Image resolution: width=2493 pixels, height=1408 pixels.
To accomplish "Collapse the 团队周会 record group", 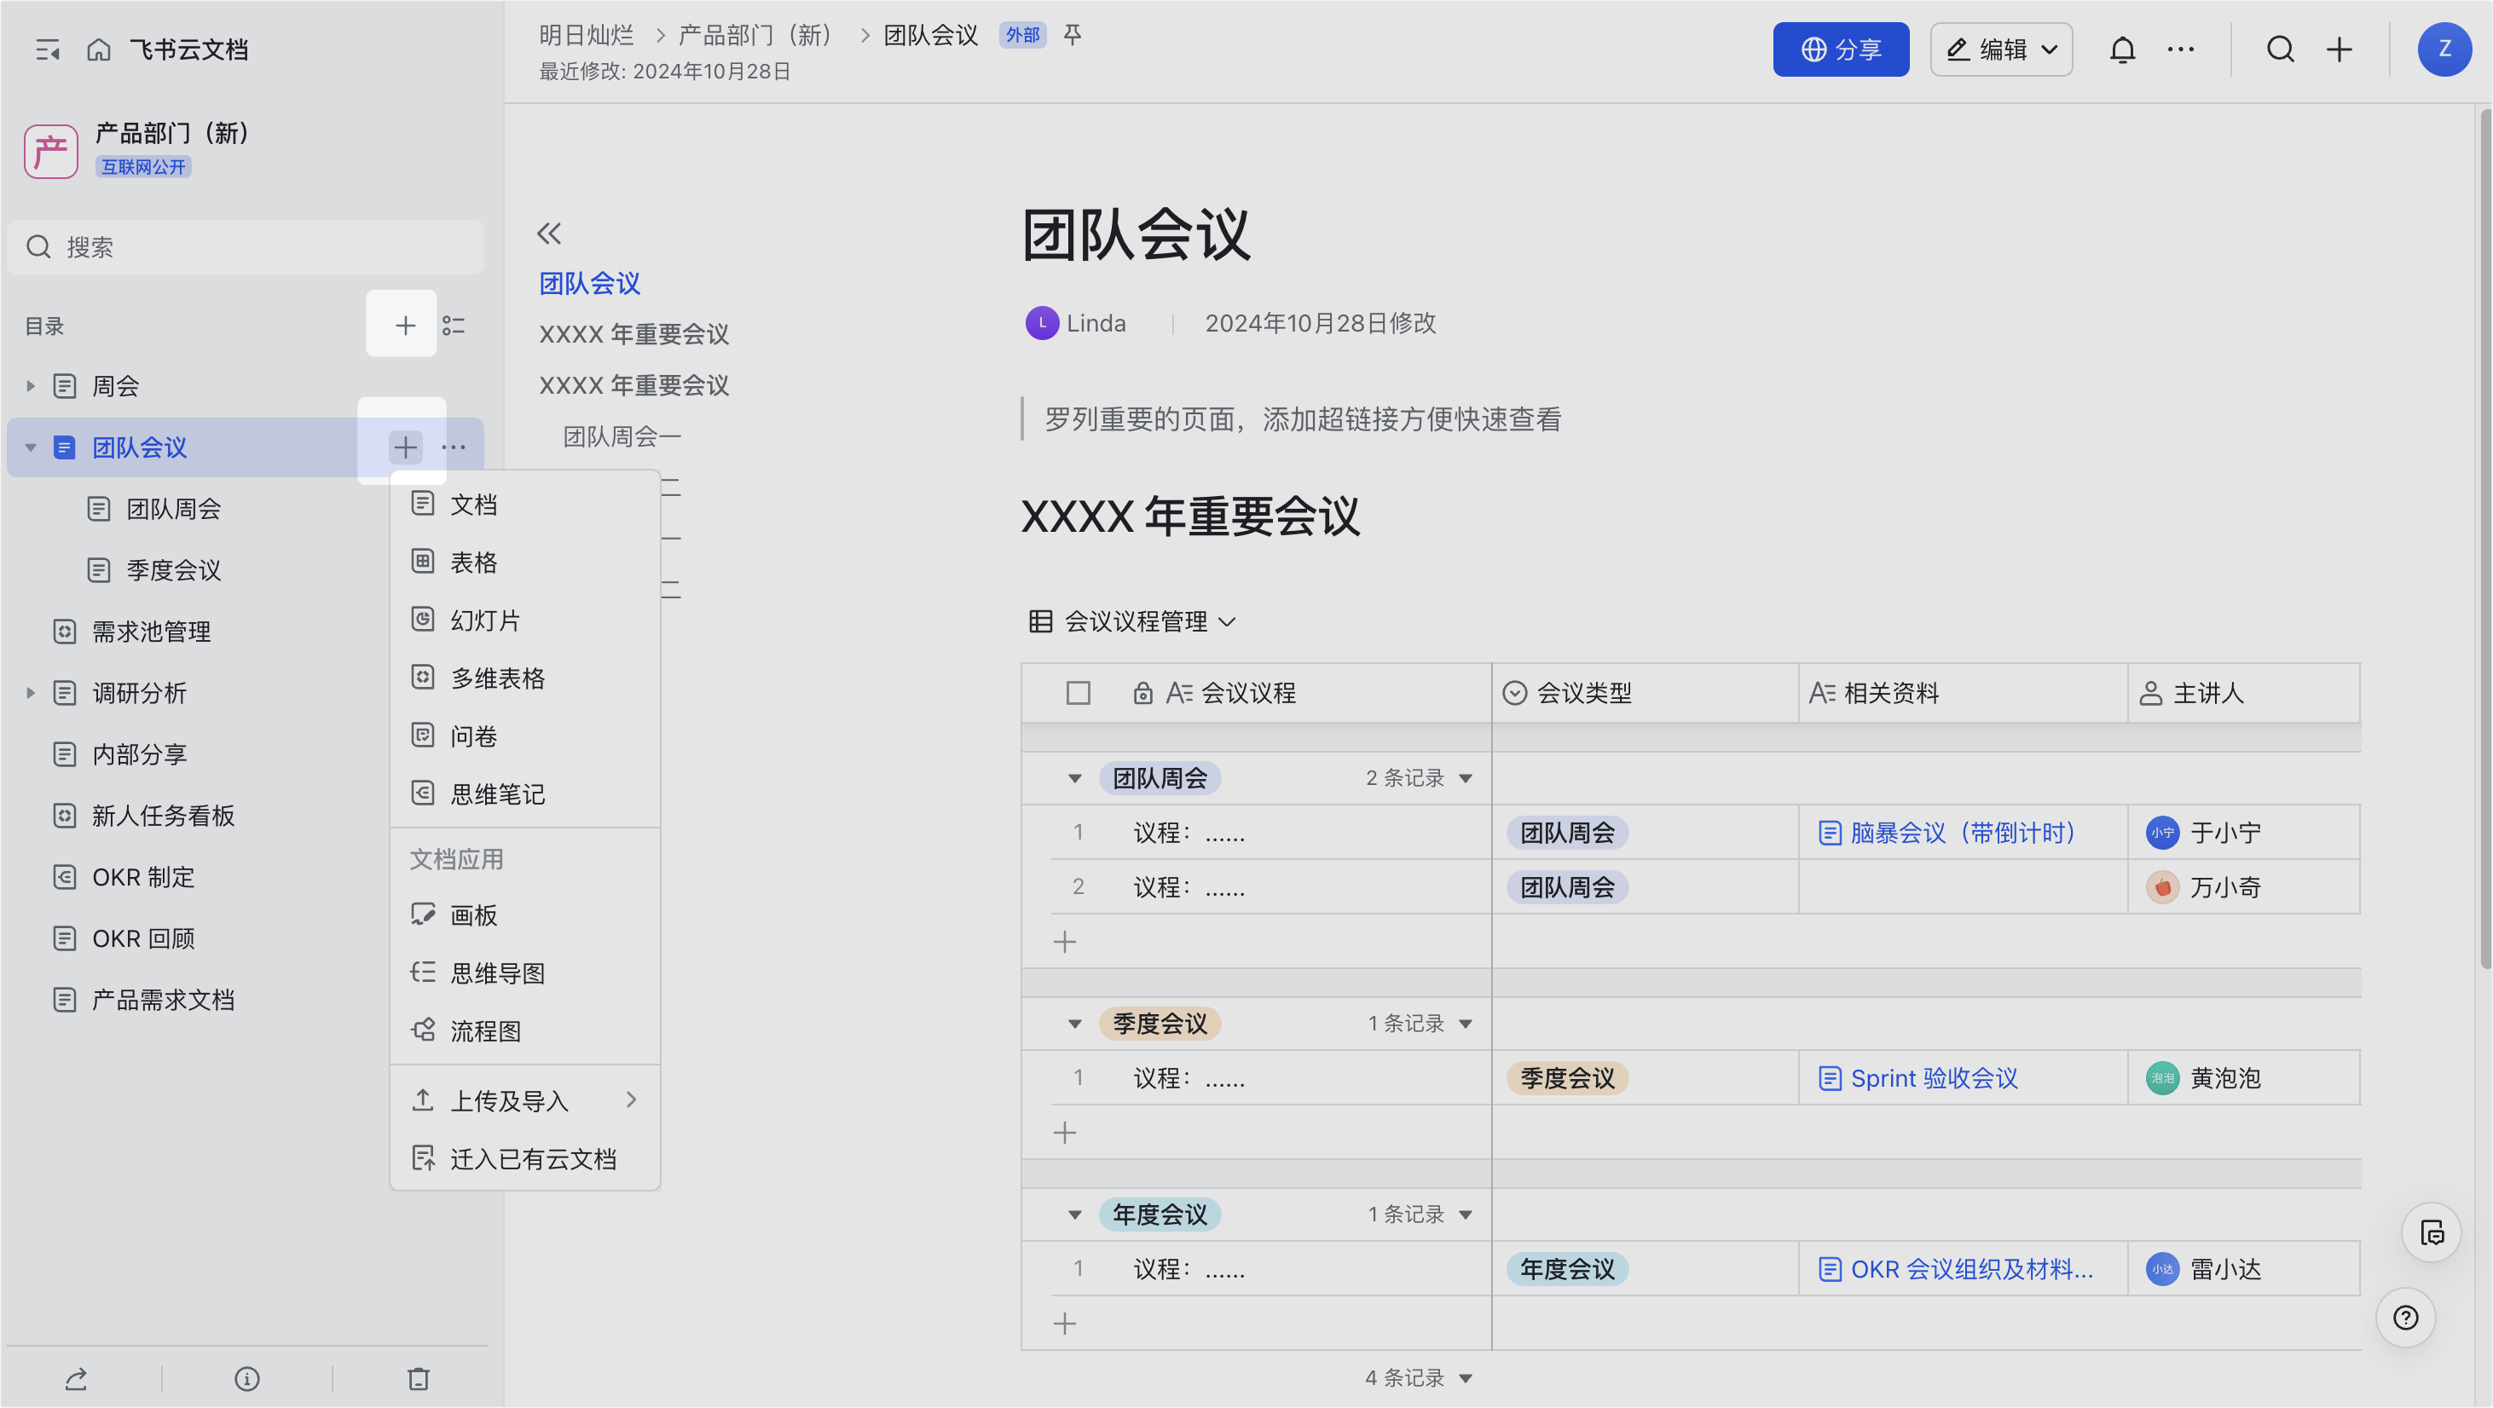I will coord(1074,778).
